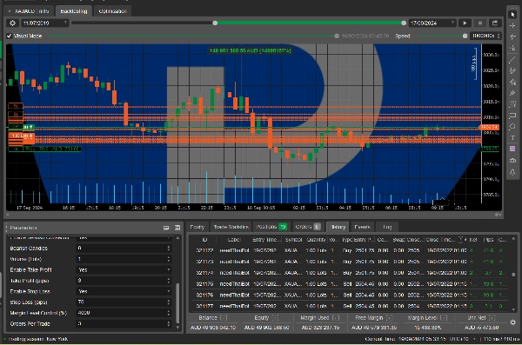This screenshot has width=522, height=345.
Task: Select the trend line drawing tool
Action: 512,60
